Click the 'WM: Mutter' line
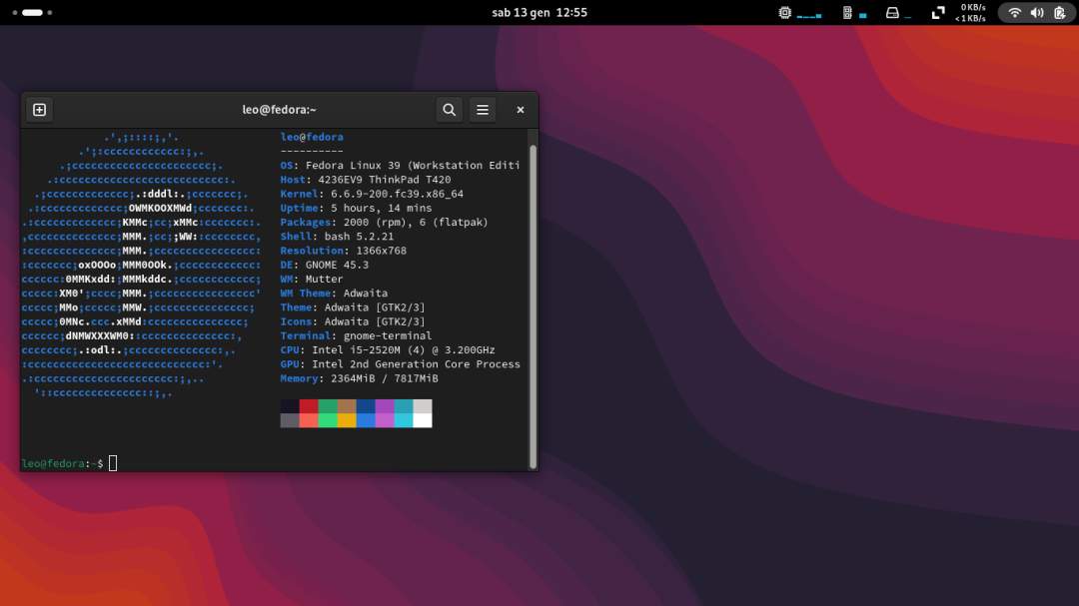 pyautogui.click(x=312, y=280)
